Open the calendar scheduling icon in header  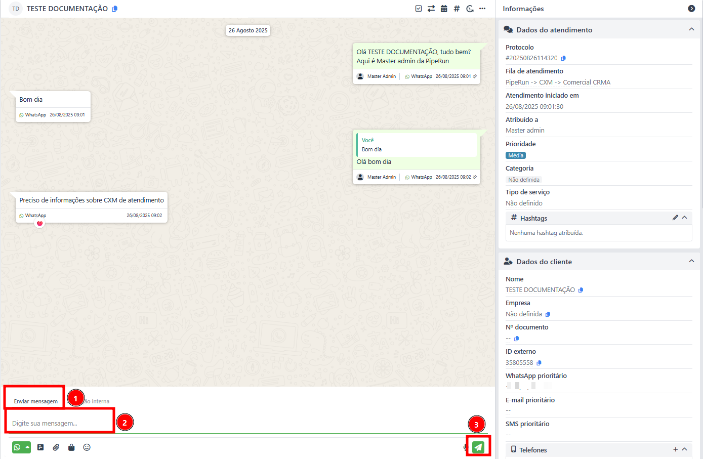pos(444,9)
